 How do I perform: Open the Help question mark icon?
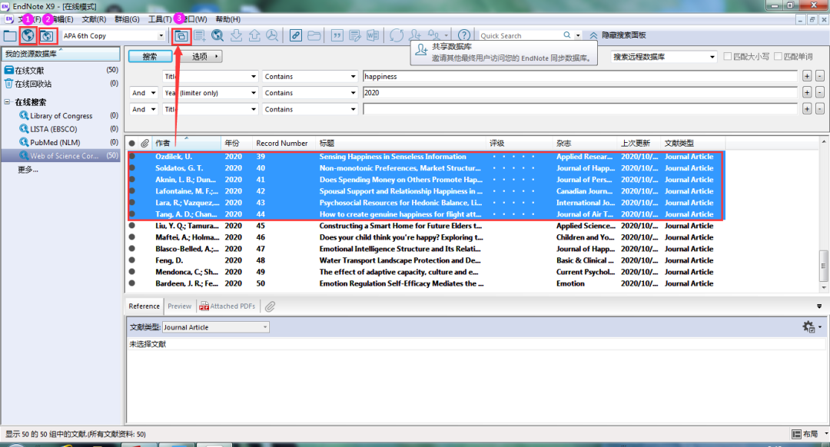(x=464, y=35)
